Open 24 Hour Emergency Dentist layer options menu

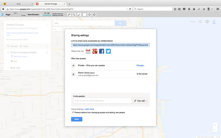coord(47,52)
